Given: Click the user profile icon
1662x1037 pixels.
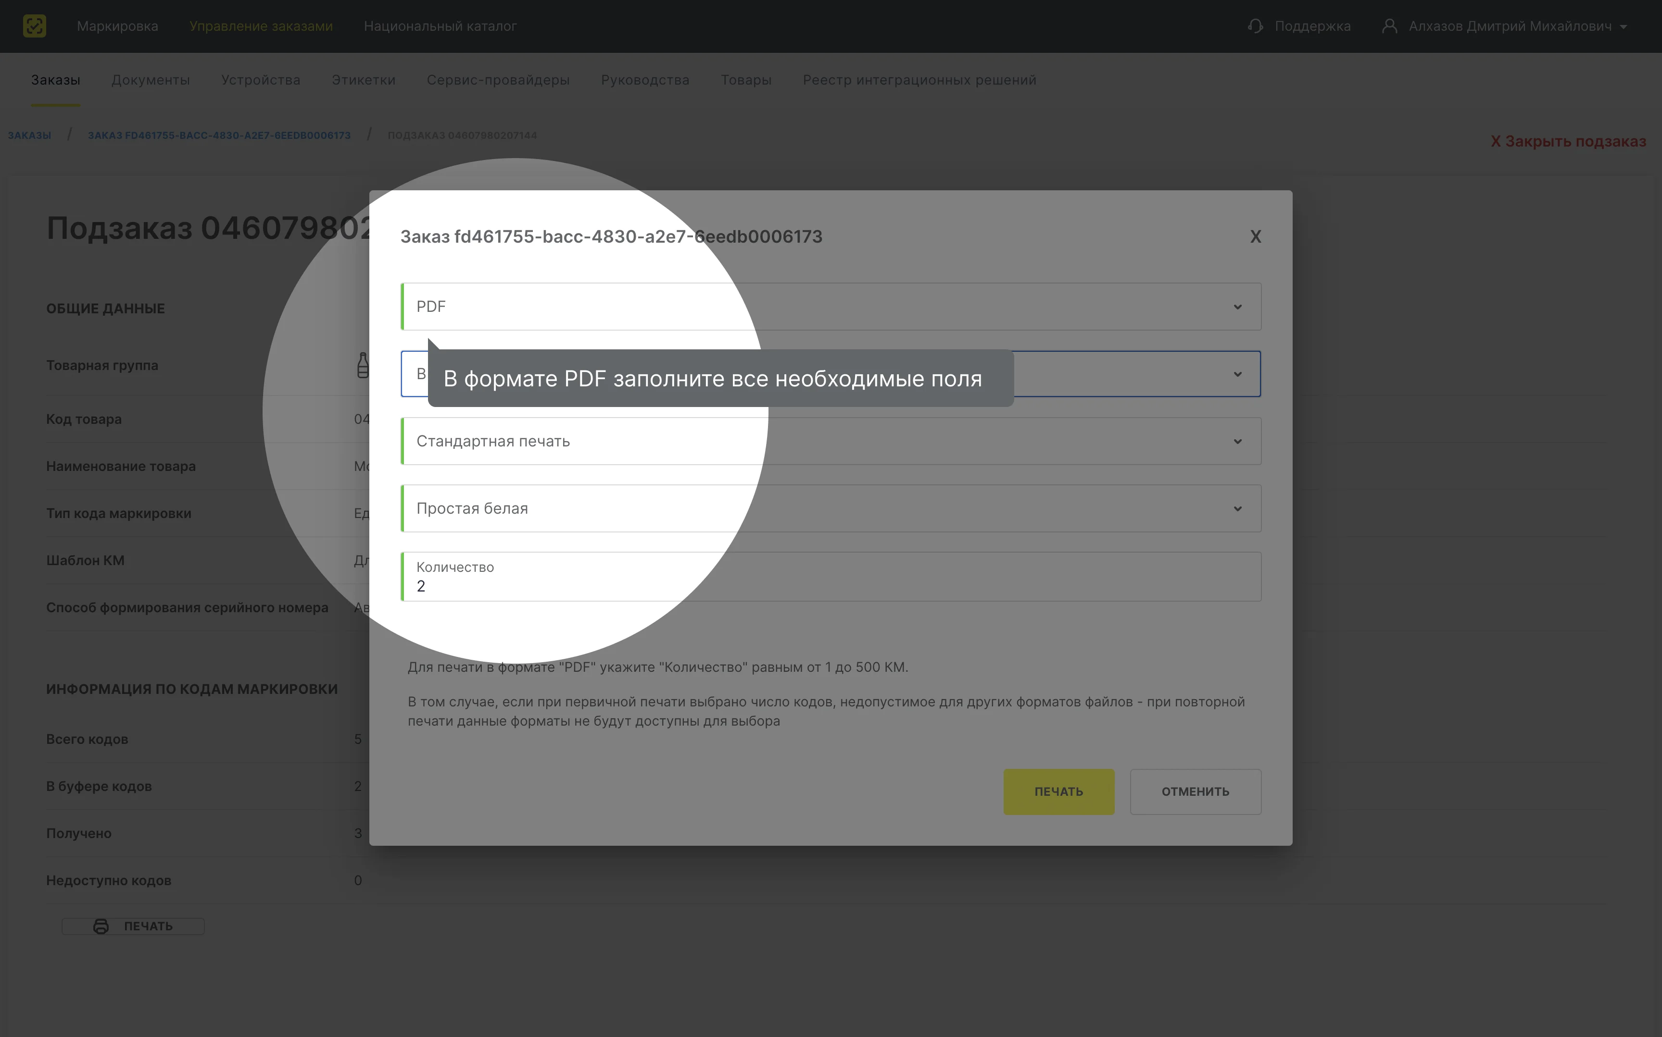Looking at the screenshot, I should [x=1389, y=26].
